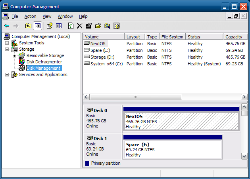250x179 pixels.
Task: Click the Storage tree node icon
Action: click(14, 49)
